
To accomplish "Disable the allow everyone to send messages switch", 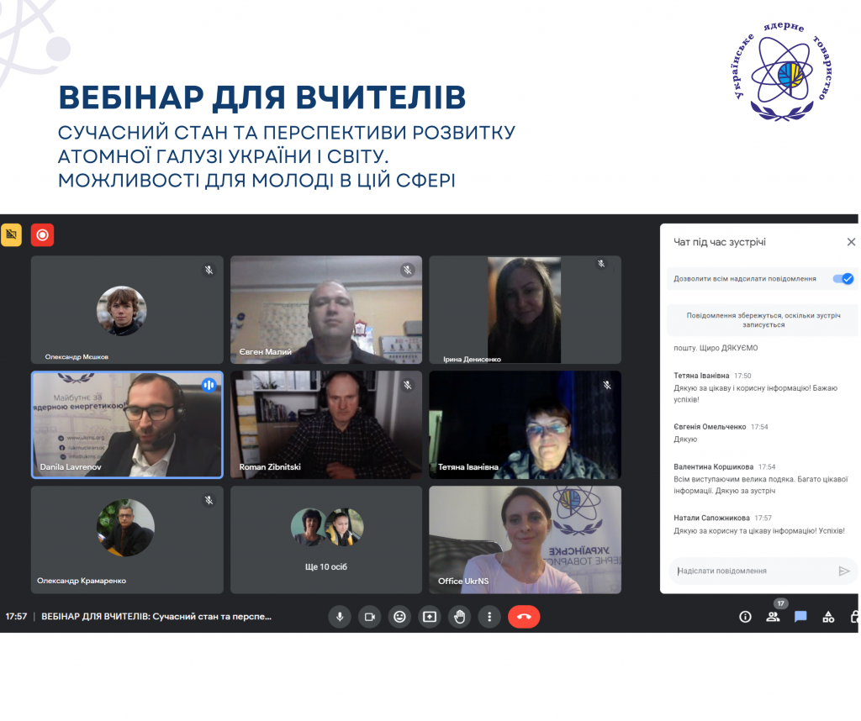I will 843,279.
